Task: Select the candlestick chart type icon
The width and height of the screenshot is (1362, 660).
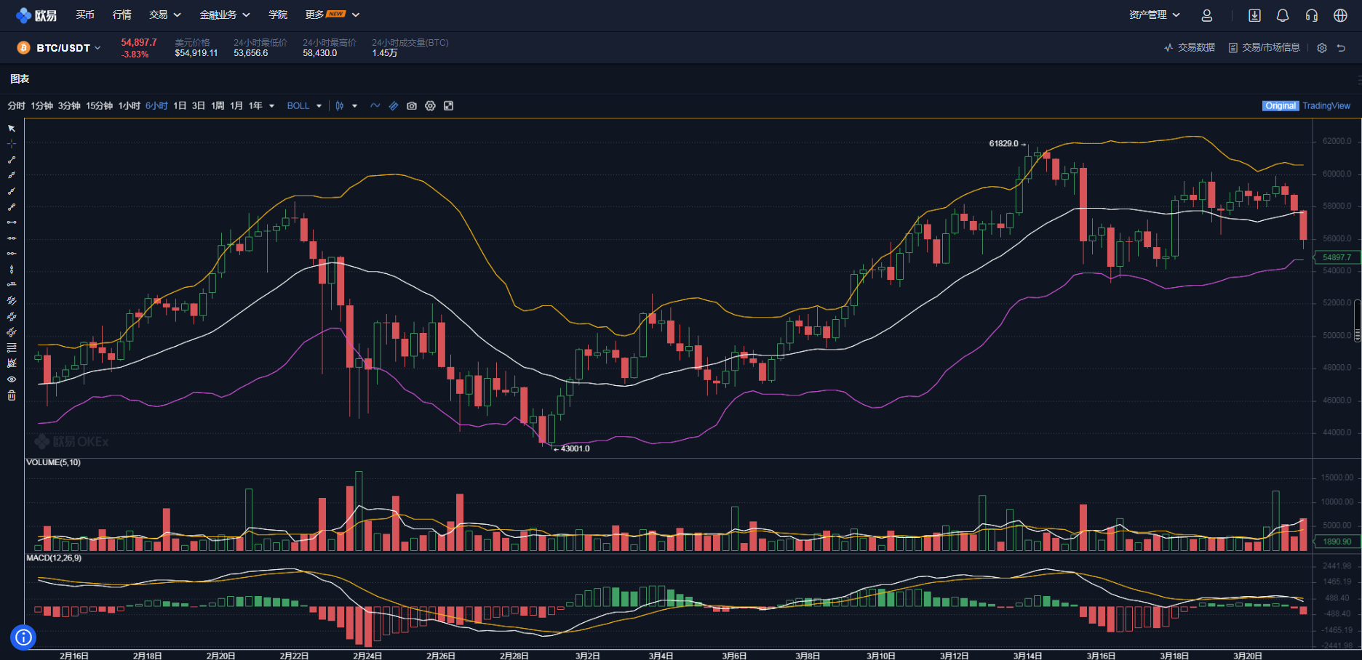Action: coord(340,106)
